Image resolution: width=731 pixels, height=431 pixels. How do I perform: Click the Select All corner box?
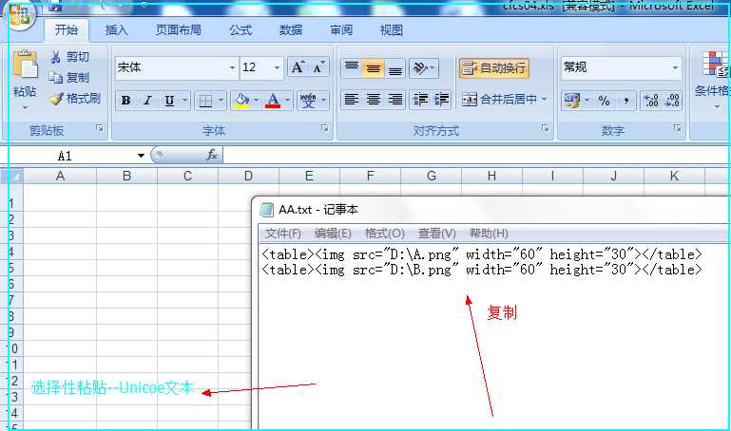(12, 176)
